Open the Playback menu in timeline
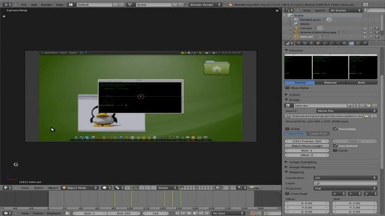 click(54, 214)
